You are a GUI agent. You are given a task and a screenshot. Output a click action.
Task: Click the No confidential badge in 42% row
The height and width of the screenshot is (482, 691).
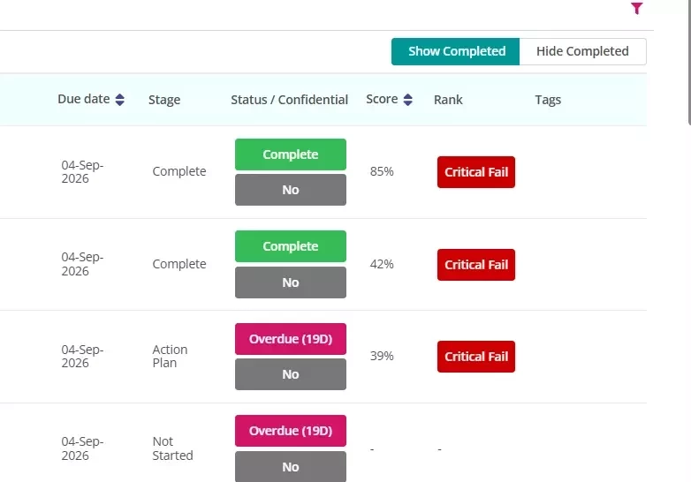point(291,282)
